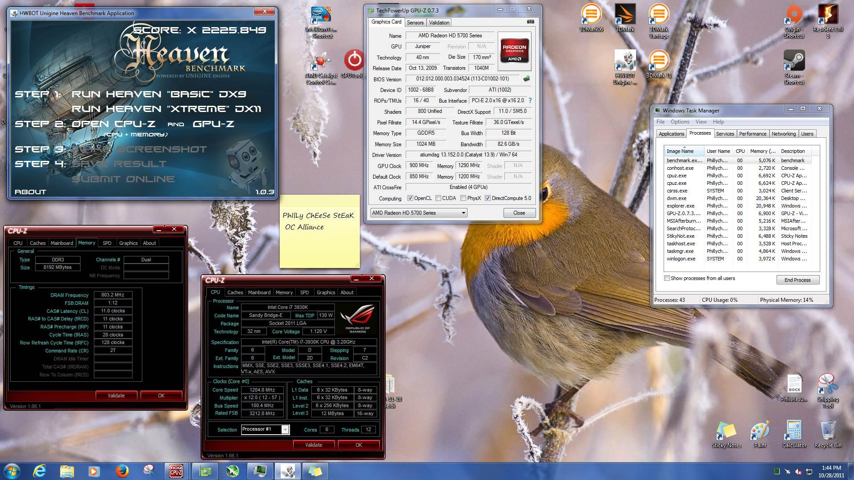Open Caches tab in the CPU-Z processor window
The image size is (854, 480).
235,292
